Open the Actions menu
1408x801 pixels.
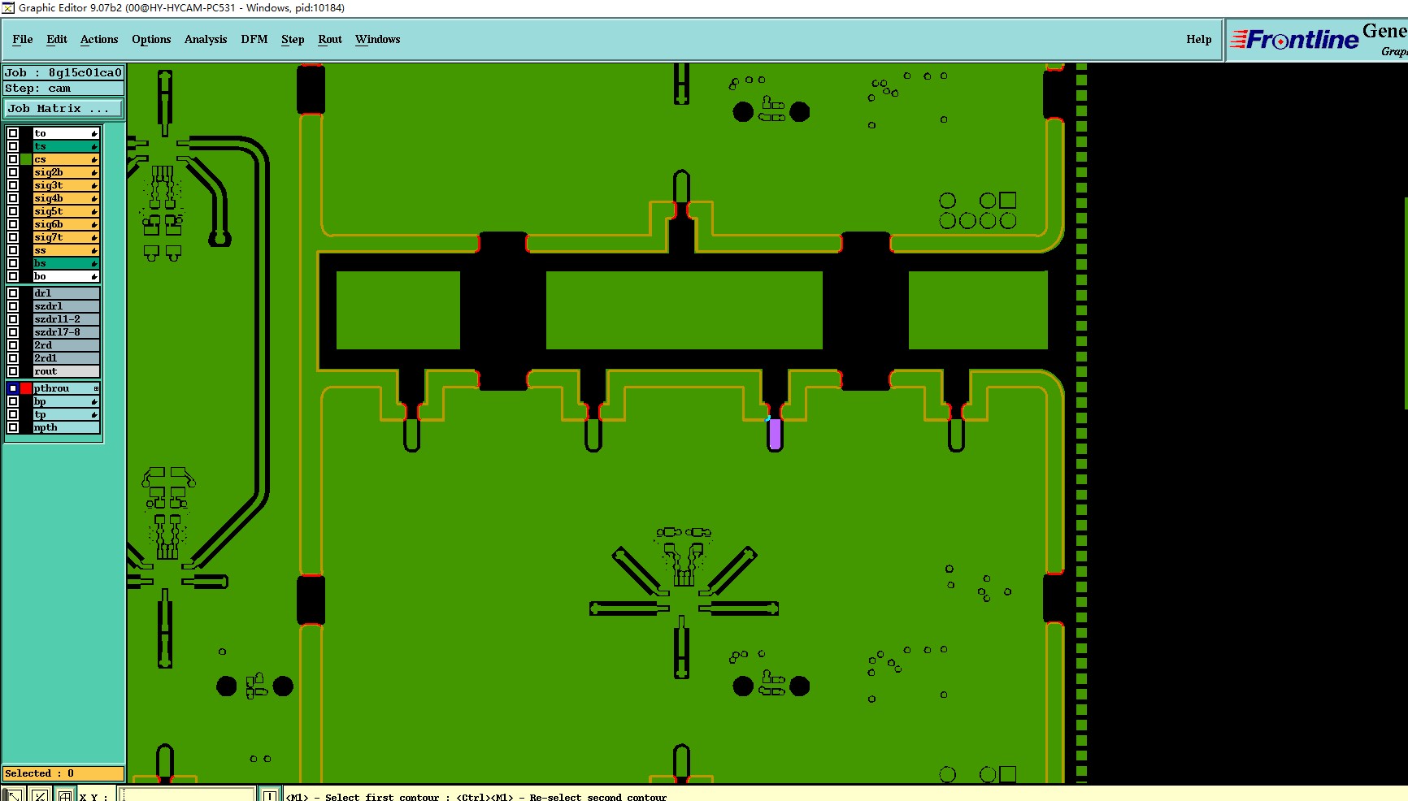(99, 39)
